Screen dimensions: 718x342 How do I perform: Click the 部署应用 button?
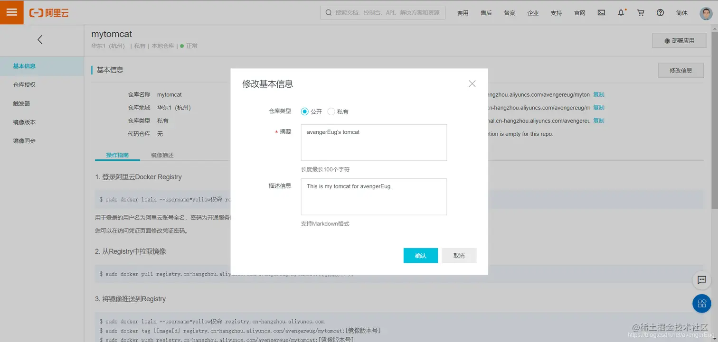coord(679,40)
